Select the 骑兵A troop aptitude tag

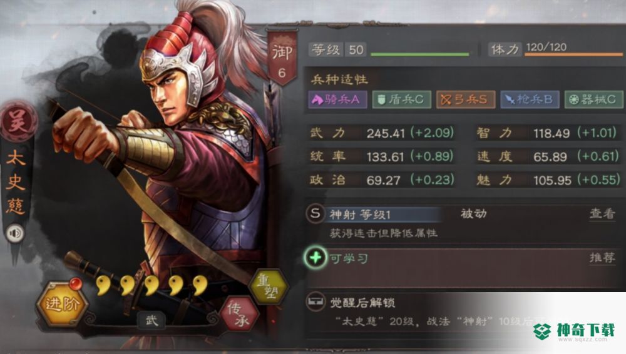(x=337, y=99)
